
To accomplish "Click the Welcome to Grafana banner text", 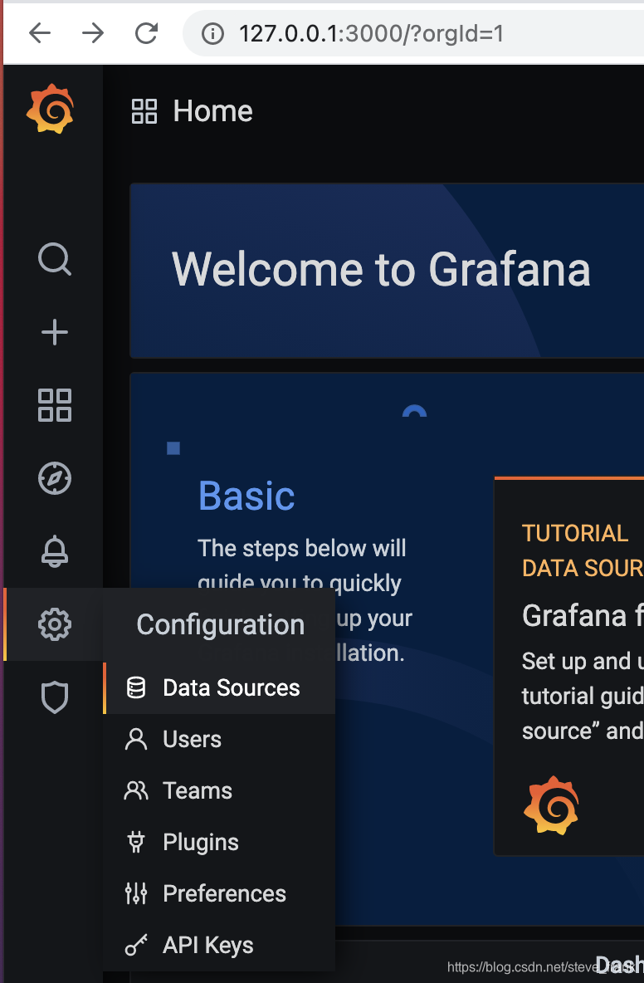I will 381,270.
